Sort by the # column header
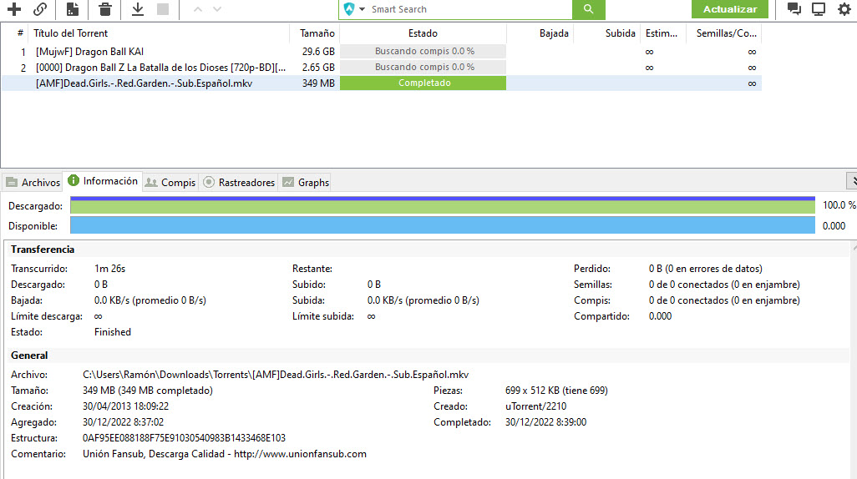This screenshot has width=857, height=479. point(20,33)
